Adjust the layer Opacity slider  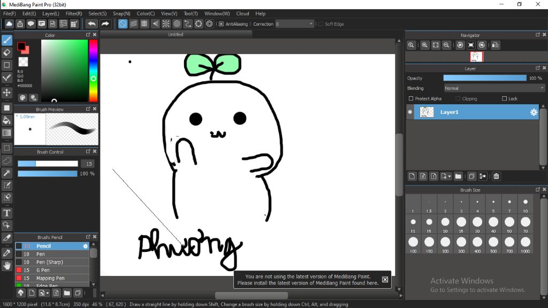[485, 78]
